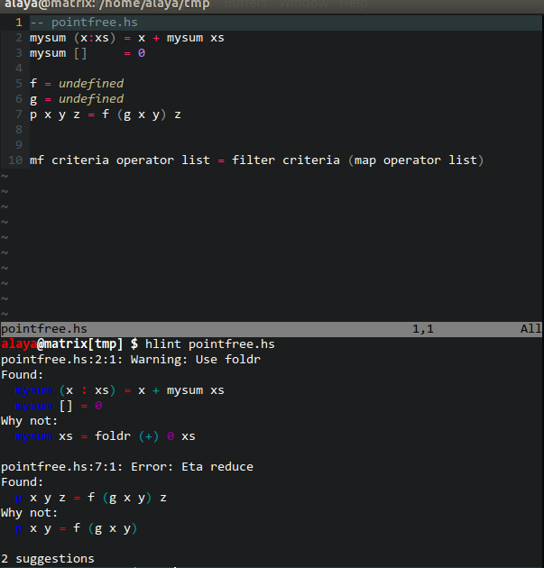The width and height of the screenshot is (544, 568).
Task: Click the 'All' scroll indicator in status line
Action: (530, 329)
